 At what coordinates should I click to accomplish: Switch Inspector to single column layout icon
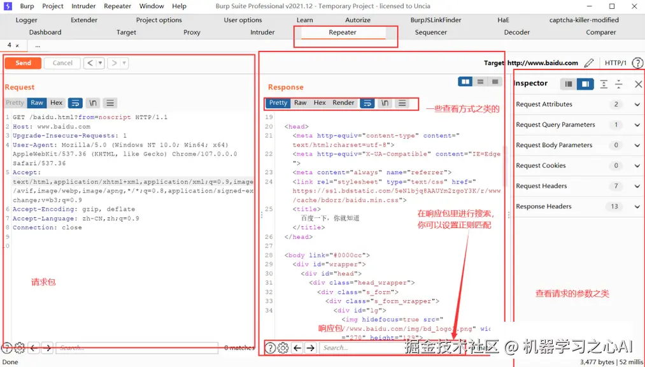(x=569, y=84)
